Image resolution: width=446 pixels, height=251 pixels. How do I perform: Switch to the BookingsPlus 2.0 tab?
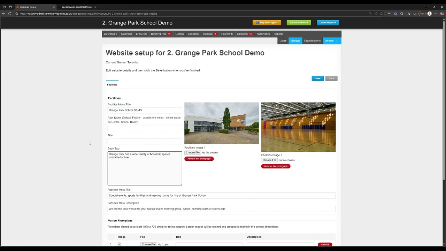[x=35, y=7]
